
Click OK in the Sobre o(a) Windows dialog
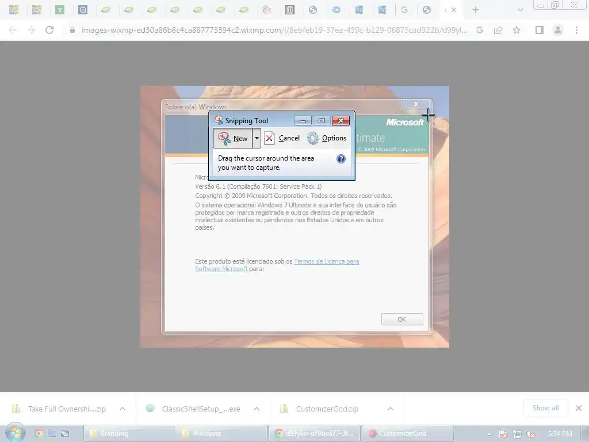(x=402, y=319)
